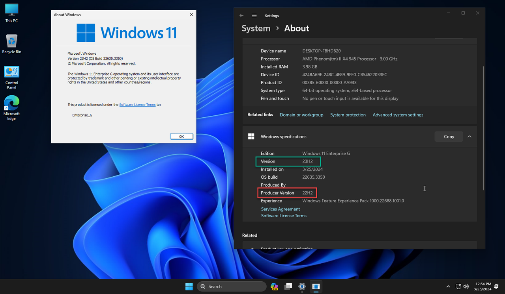The height and width of the screenshot is (294, 505).
Task: Click Producer Version value 22H2
Action: (307, 193)
